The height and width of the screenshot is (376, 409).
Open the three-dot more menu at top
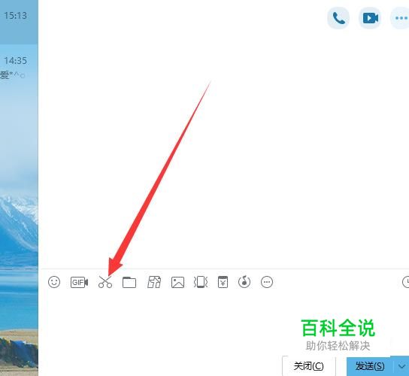pos(401,18)
